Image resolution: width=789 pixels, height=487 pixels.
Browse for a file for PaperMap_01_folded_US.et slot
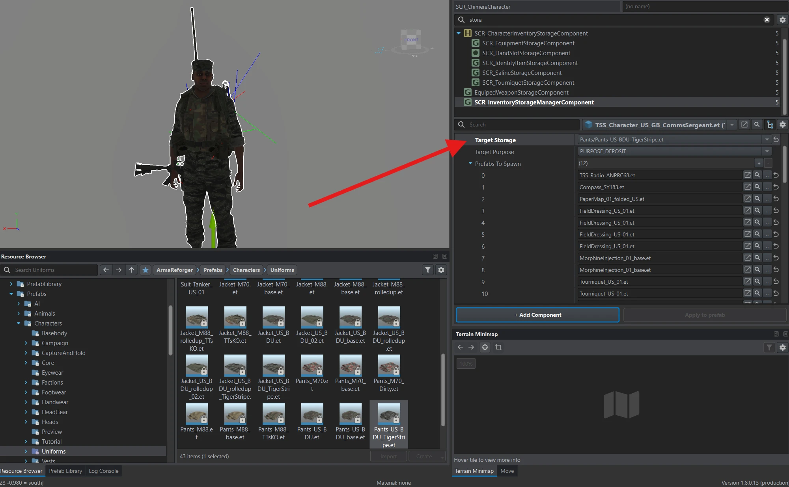[767, 199]
